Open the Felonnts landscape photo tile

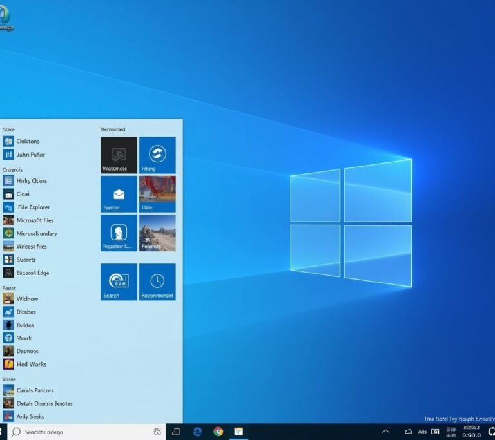pyautogui.click(x=157, y=233)
